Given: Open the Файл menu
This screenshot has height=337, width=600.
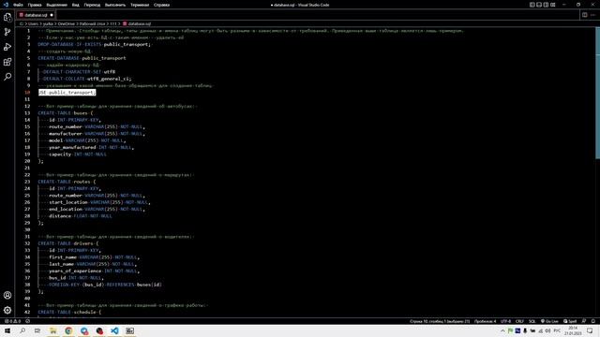Looking at the screenshot, I should (18, 5).
